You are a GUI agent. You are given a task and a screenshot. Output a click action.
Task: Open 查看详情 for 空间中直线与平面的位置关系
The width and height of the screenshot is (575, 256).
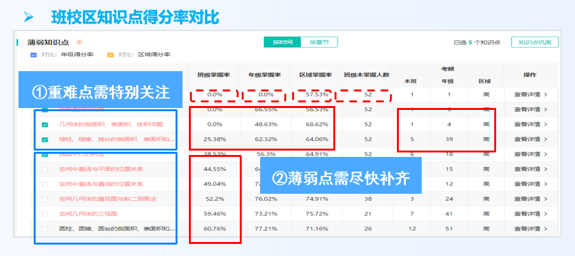click(530, 169)
